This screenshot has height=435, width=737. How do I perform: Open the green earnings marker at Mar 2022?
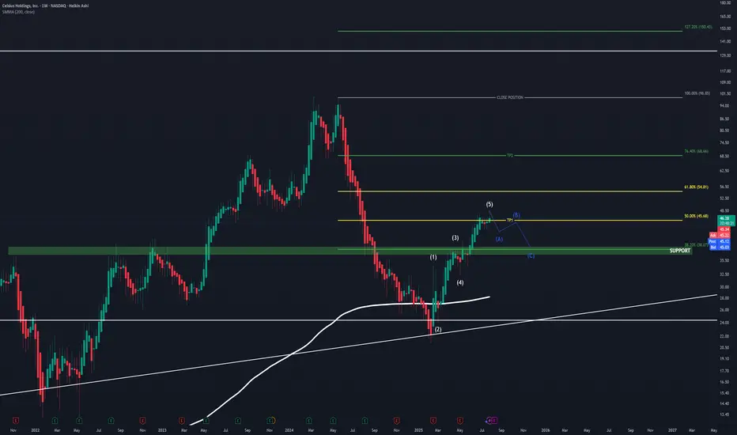pyautogui.click(x=55, y=420)
